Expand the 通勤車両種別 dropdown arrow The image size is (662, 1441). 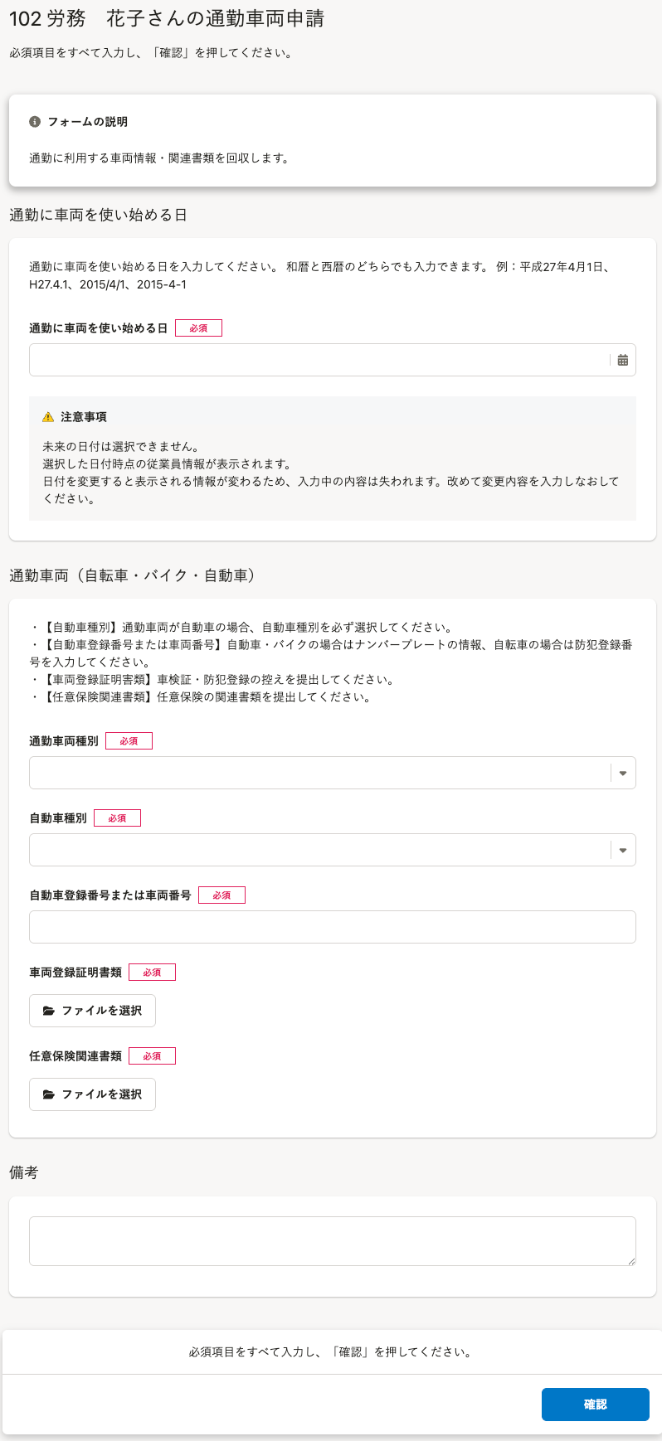tap(622, 774)
